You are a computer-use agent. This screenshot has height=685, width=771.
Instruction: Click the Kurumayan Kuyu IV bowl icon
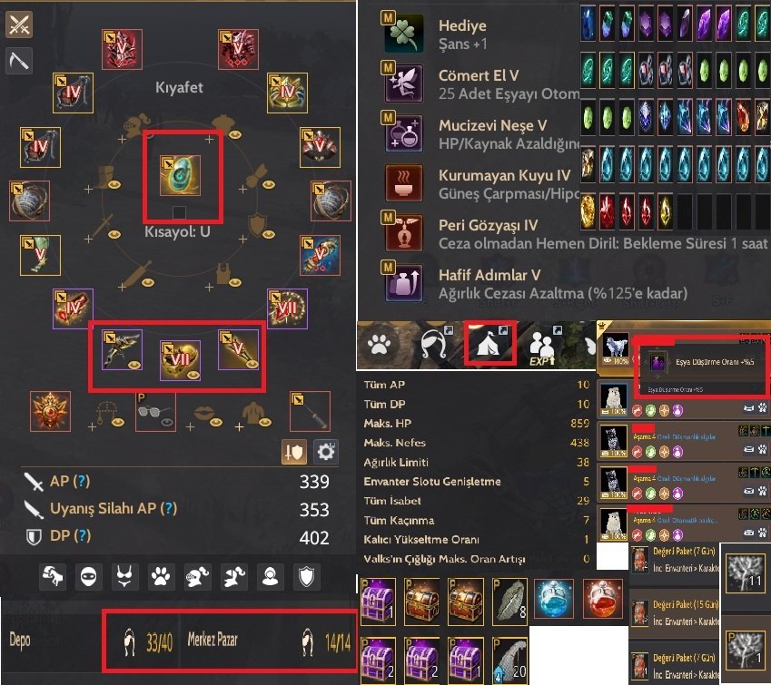coord(403,183)
